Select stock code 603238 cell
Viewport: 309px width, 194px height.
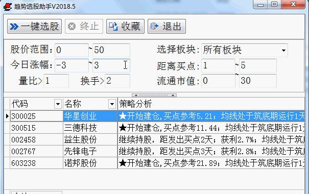tap(36, 163)
